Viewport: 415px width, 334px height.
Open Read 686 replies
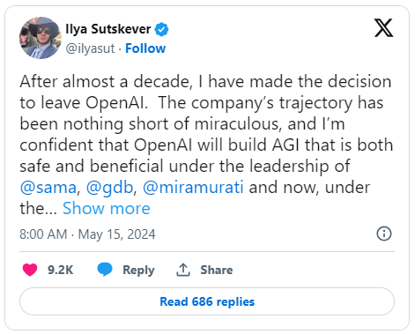[207, 301]
